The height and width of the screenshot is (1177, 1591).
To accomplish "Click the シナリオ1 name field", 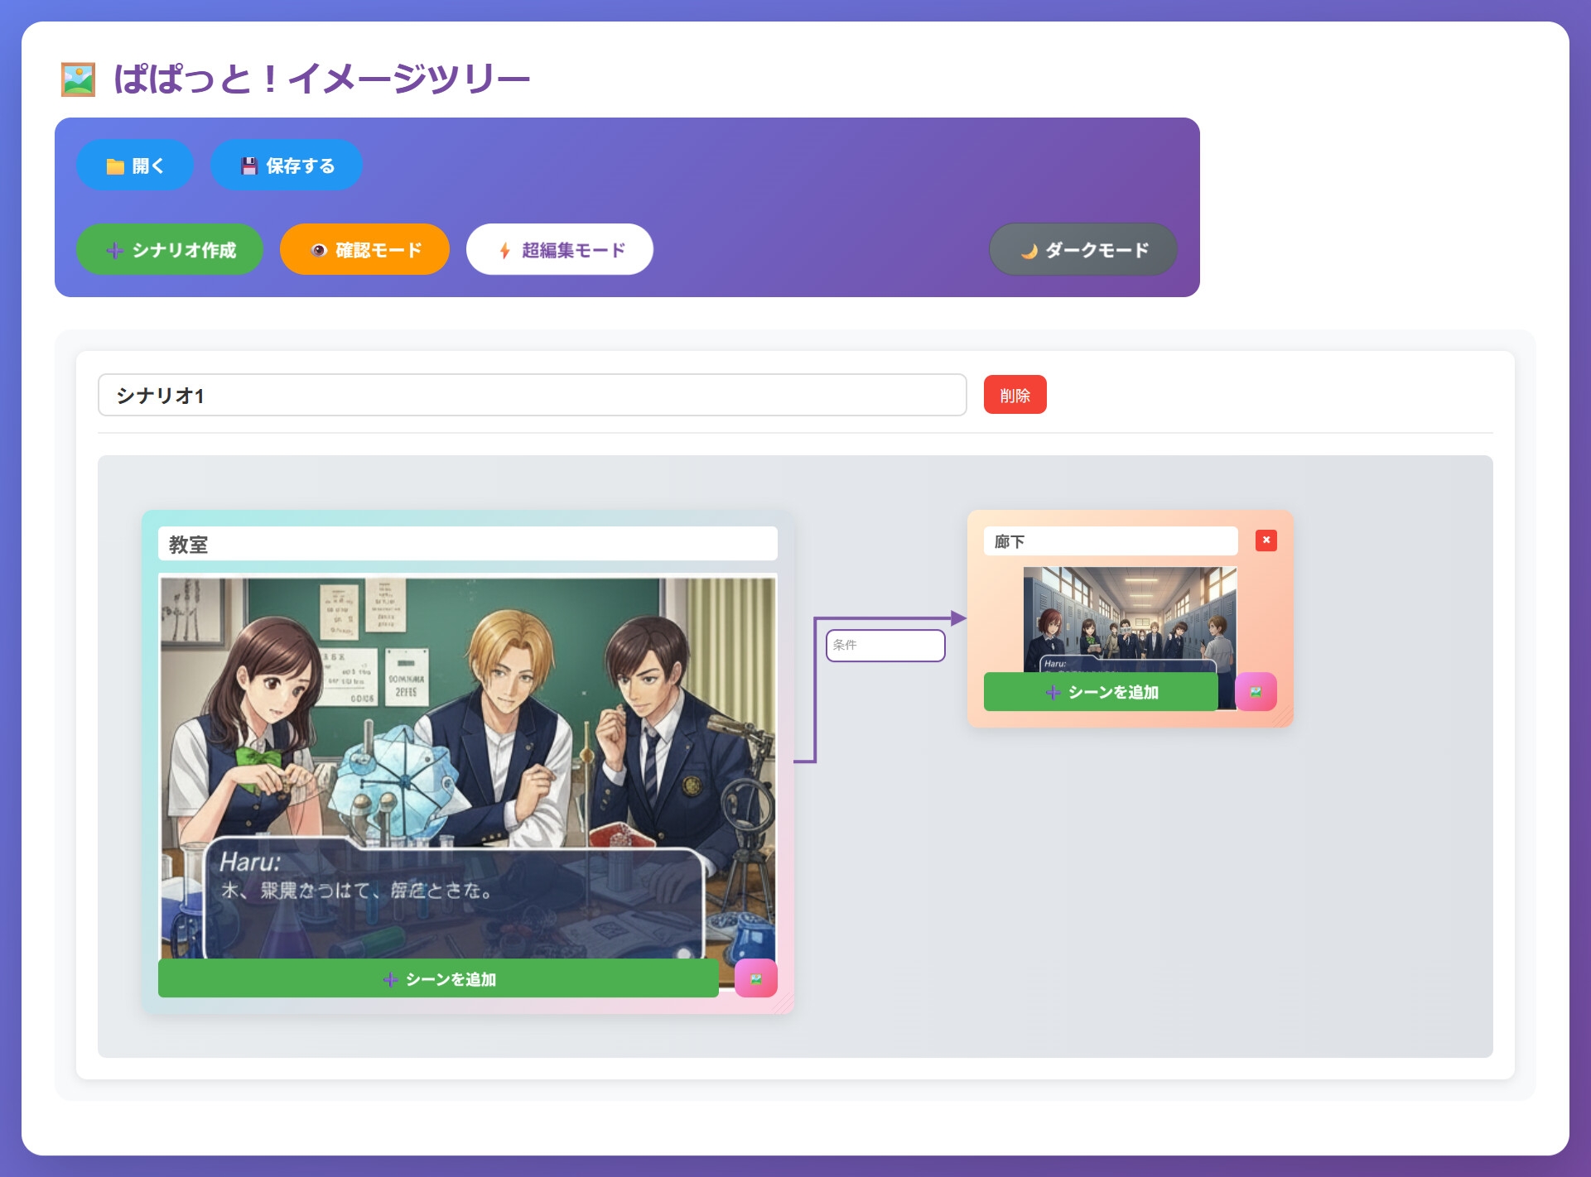I will tap(532, 396).
